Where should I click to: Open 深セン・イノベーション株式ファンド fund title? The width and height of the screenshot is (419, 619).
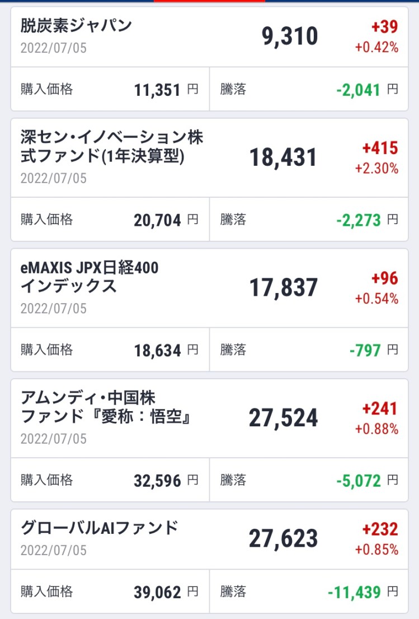tap(112, 147)
